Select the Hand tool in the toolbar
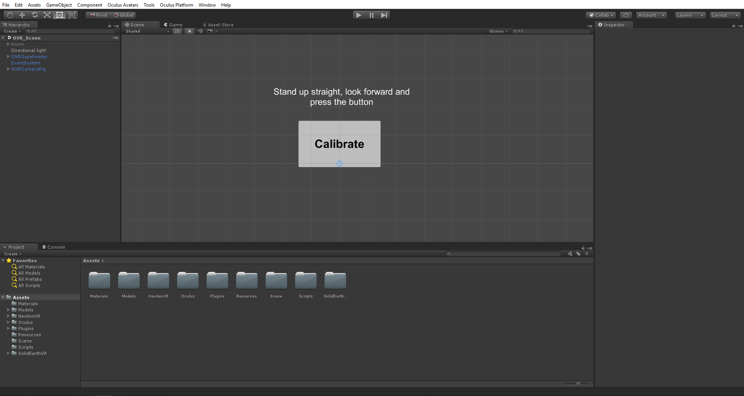The width and height of the screenshot is (744, 396). [9, 15]
